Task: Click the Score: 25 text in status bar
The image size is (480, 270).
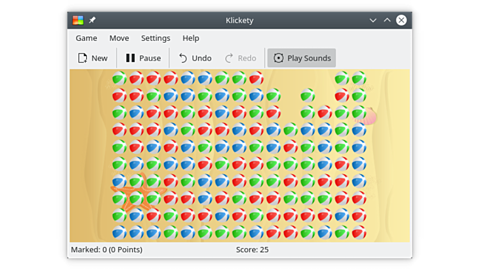Action: 252,250
